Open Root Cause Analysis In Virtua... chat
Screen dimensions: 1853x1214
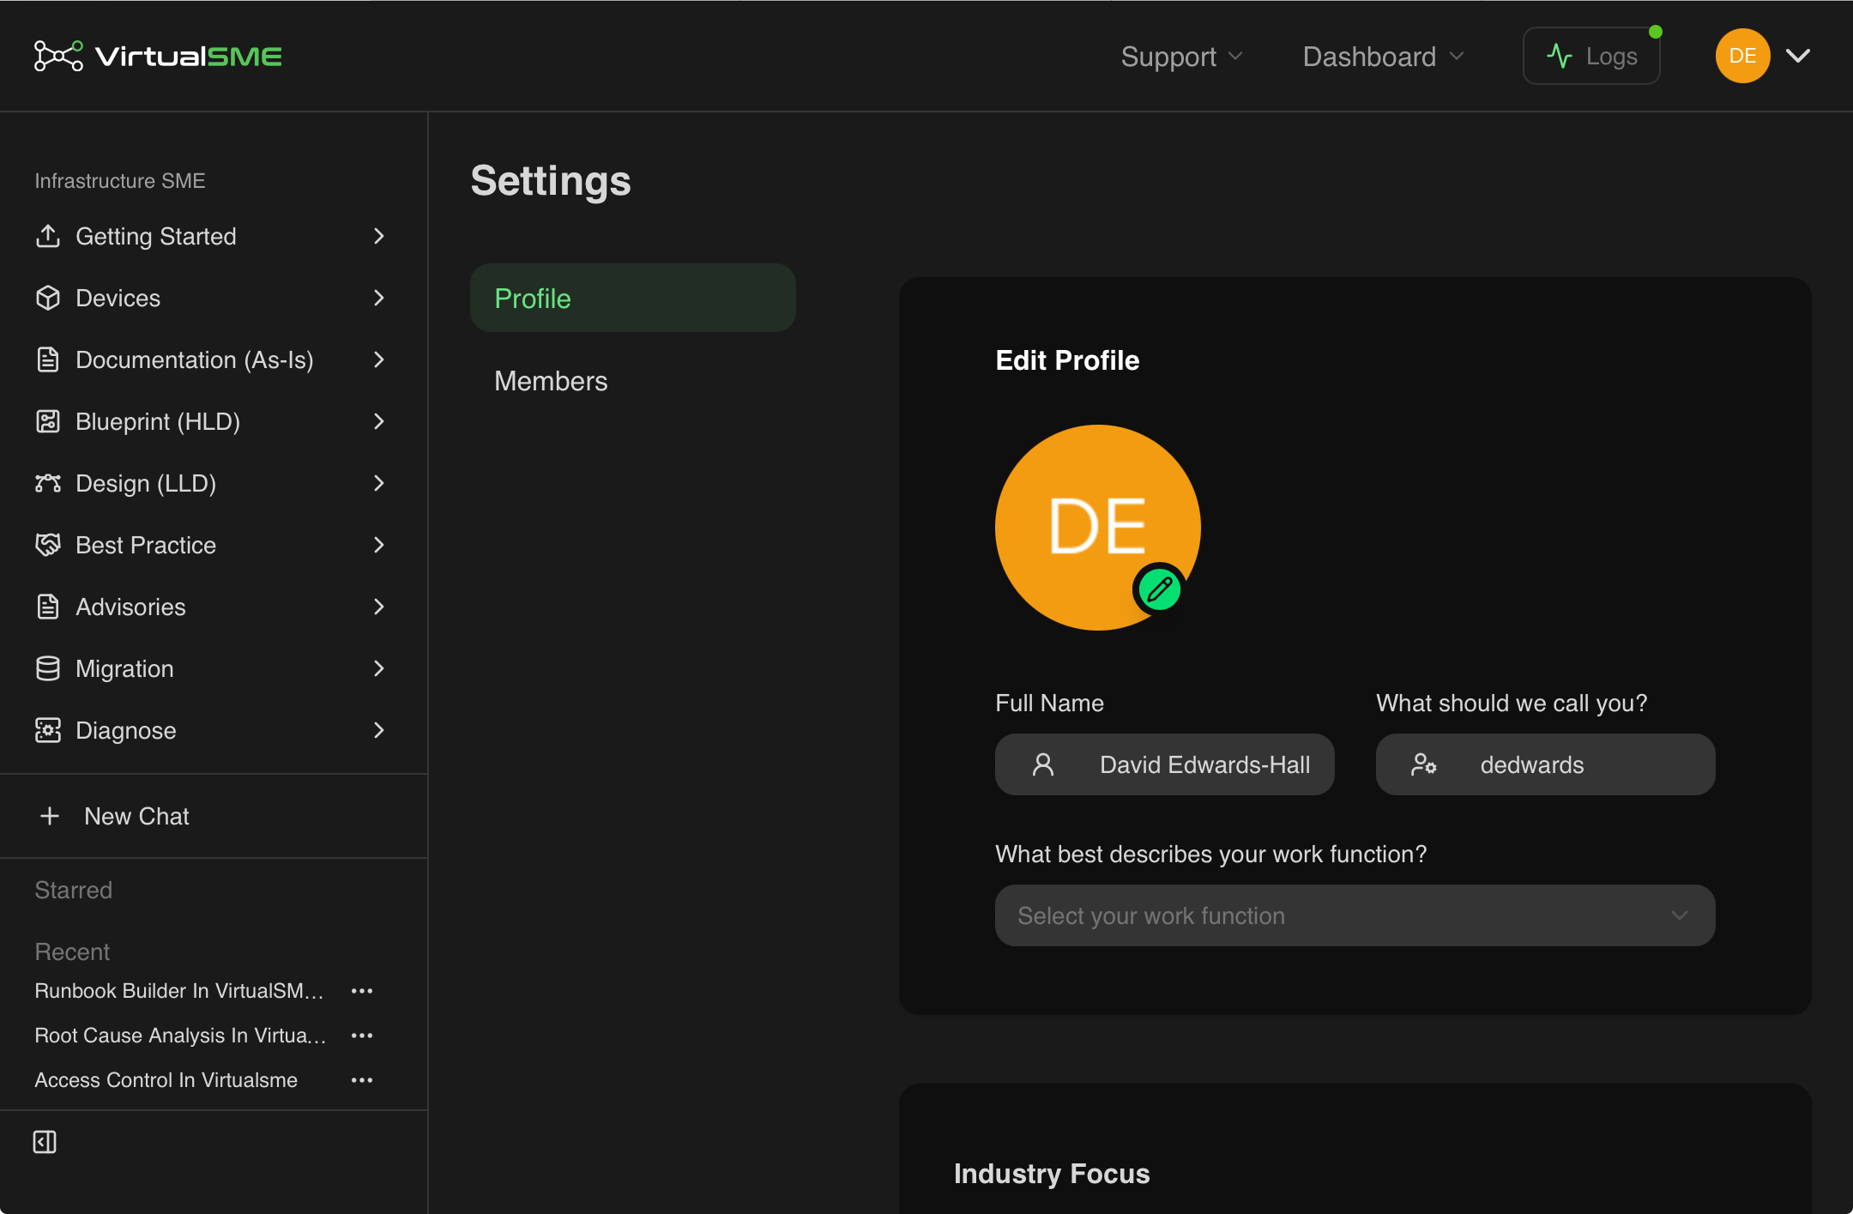pyautogui.click(x=180, y=1036)
